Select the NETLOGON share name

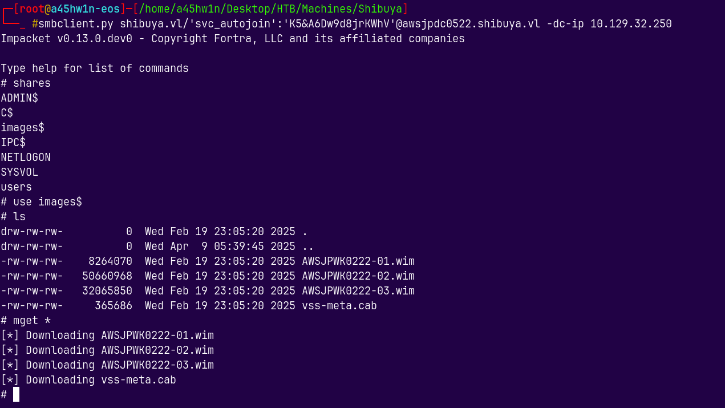[26, 157]
